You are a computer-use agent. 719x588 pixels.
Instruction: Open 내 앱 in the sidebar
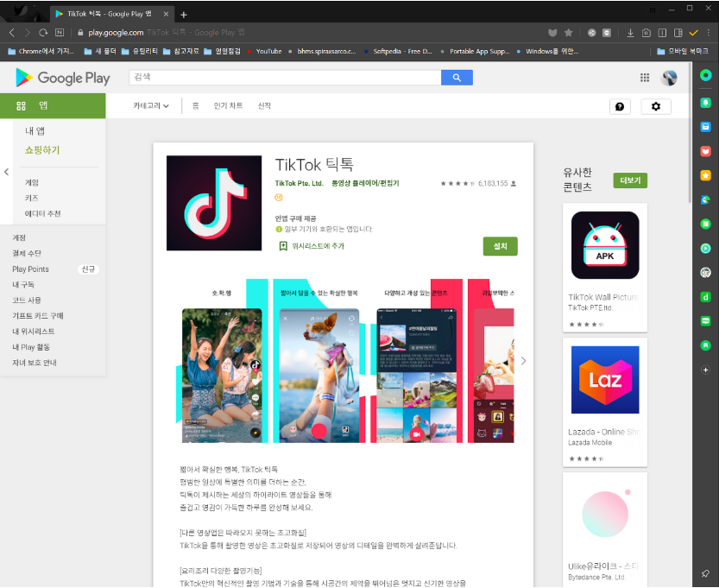(35, 131)
